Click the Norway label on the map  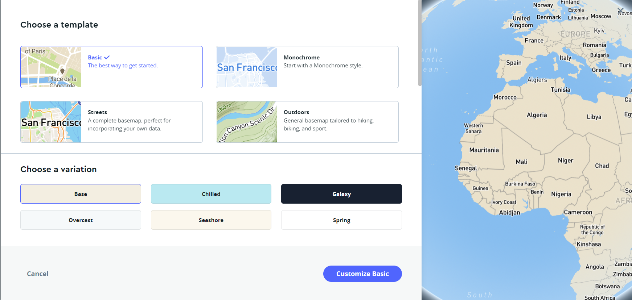click(543, 5)
